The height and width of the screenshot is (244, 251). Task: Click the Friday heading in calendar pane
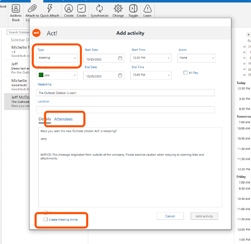coord(241,177)
